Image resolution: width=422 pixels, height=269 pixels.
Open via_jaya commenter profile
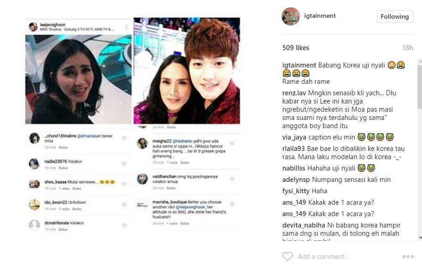point(294,137)
